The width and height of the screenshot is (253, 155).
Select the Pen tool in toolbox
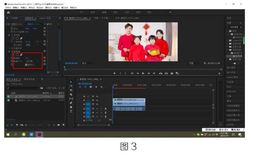pos(71,103)
